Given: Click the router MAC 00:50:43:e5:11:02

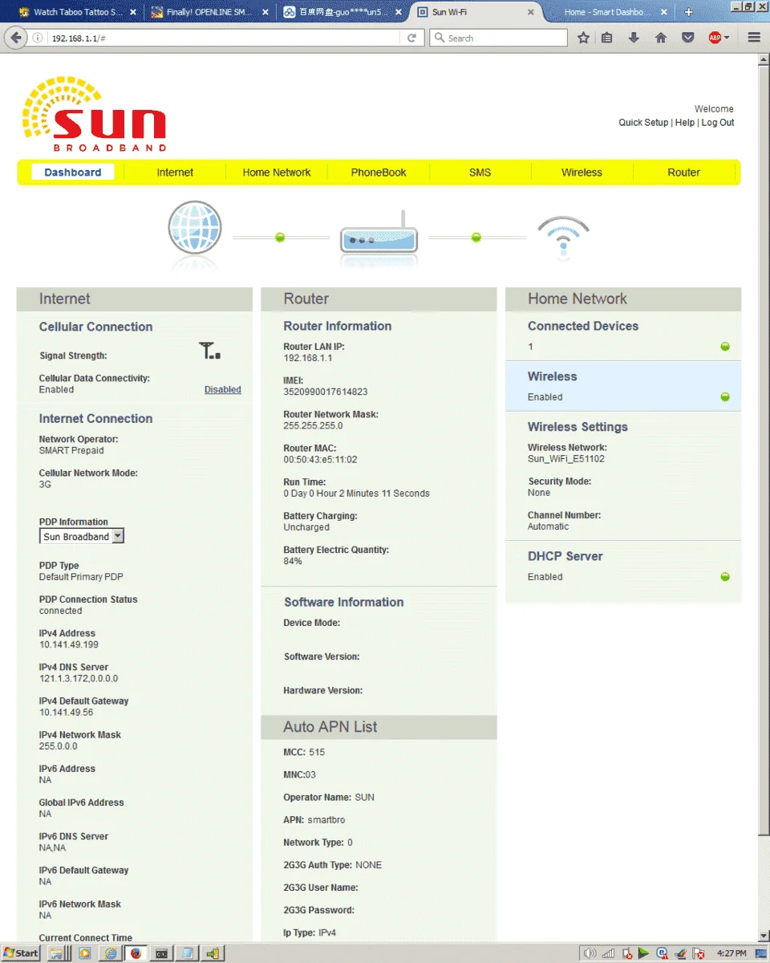Looking at the screenshot, I should [x=320, y=460].
